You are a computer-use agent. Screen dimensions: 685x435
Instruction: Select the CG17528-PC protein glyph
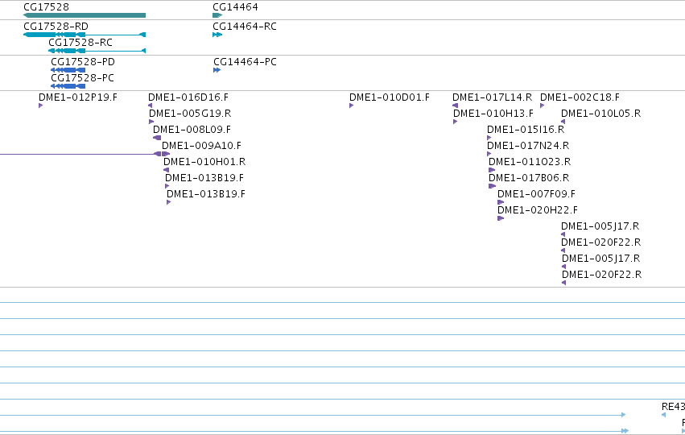[x=68, y=86]
